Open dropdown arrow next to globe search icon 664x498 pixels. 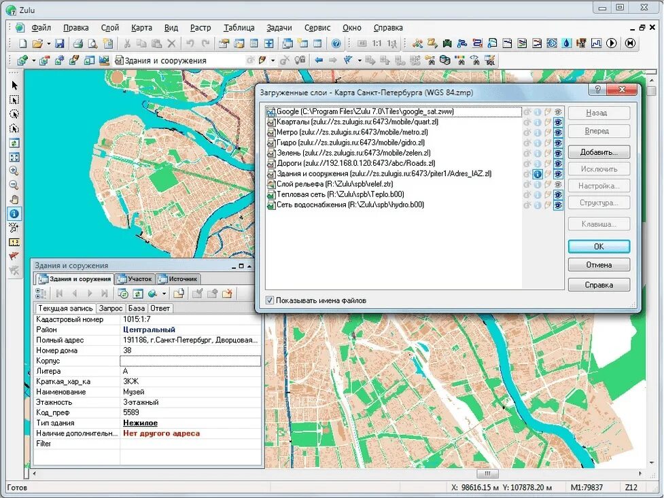click(x=164, y=293)
